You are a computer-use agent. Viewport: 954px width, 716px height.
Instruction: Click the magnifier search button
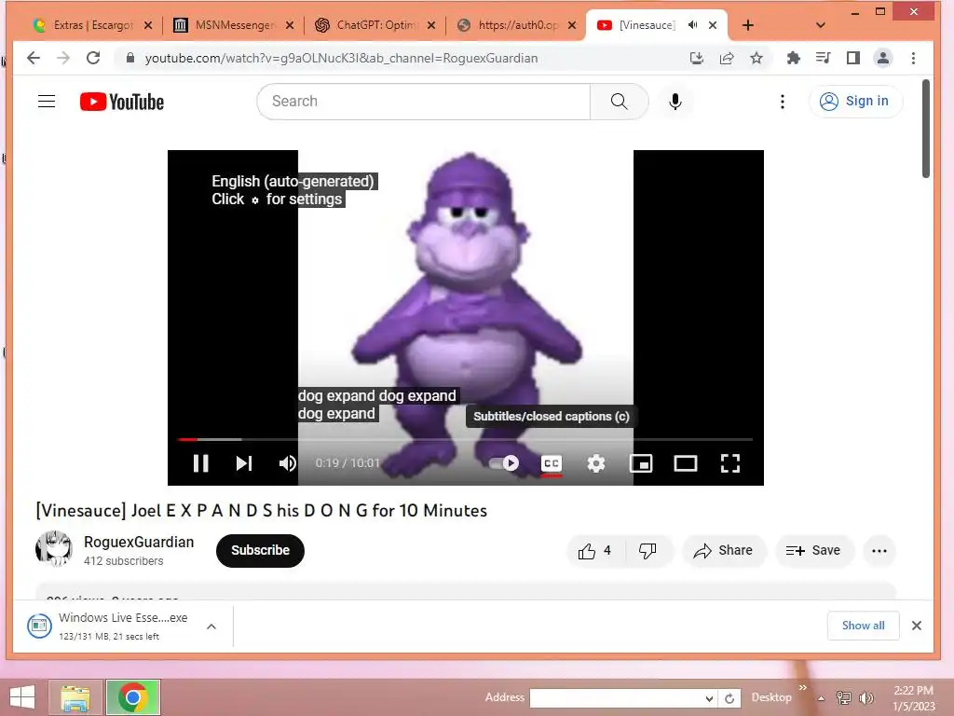click(x=619, y=101)
